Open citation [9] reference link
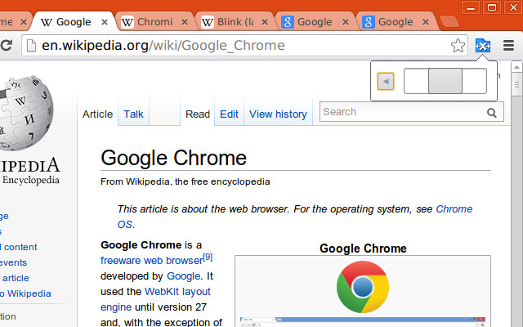 pos(208,257)
